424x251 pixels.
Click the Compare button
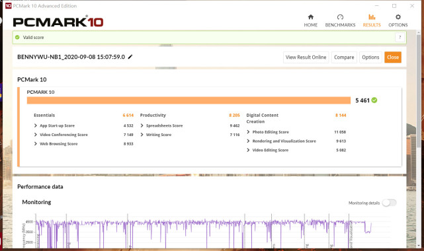point(344,57)
